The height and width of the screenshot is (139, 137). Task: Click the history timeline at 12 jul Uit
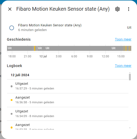tap(41, 48)
